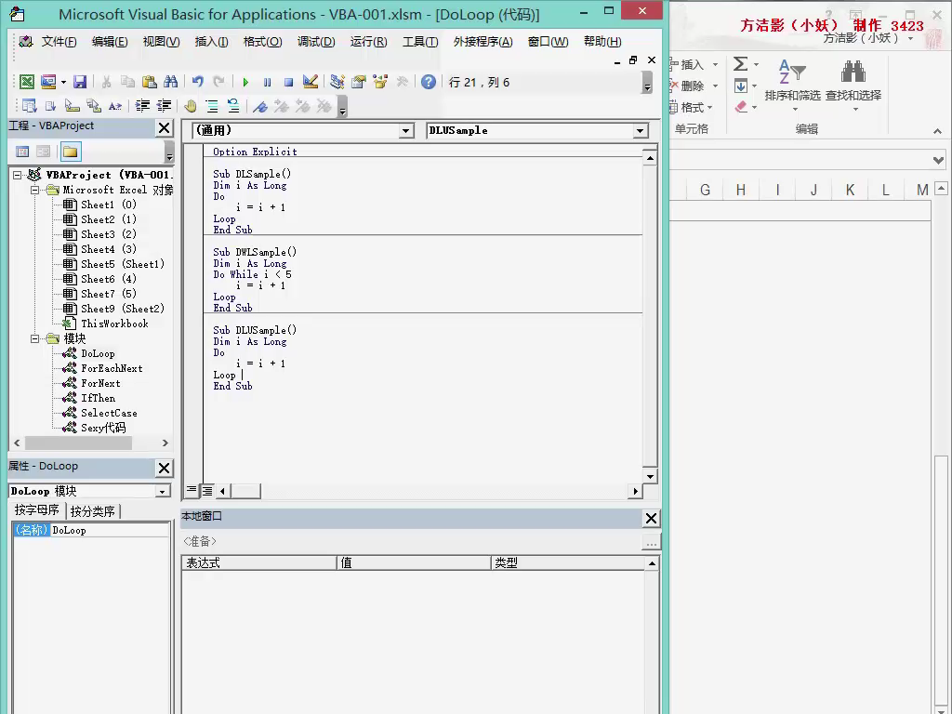Click the List Properties/Methods icon
This screenshot has width=952, height=714.
29,106
